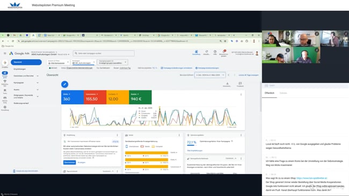Viewport: 349px width, 196px height.
Task: Click the Erstellen plus button
Action: (x=5, y=63)
